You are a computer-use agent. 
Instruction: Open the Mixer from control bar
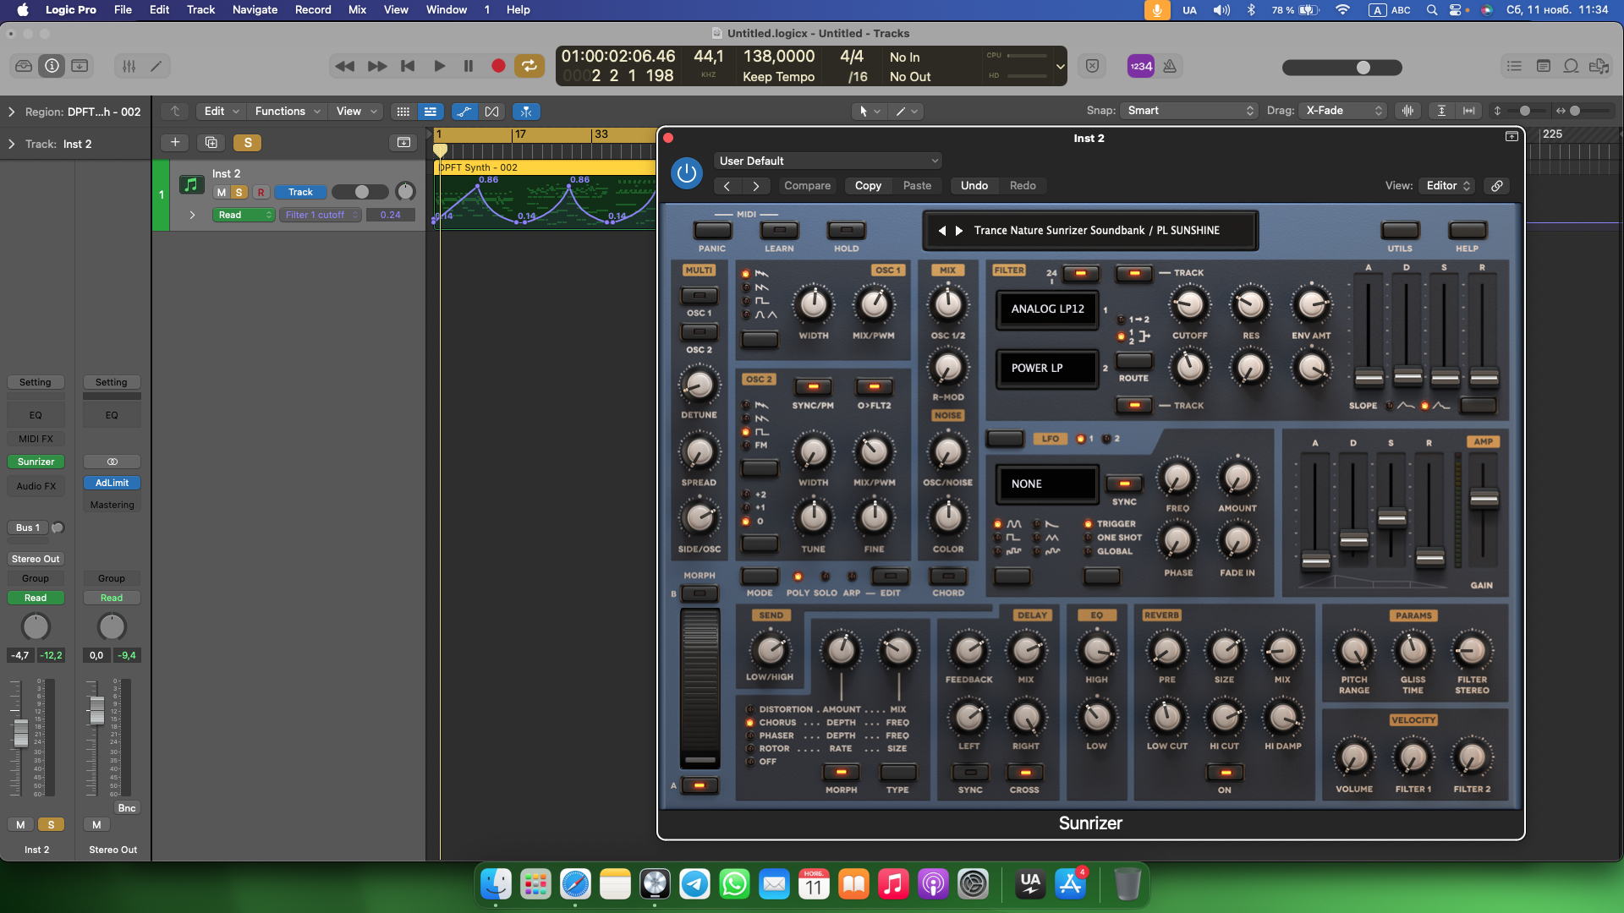point(129,66)
